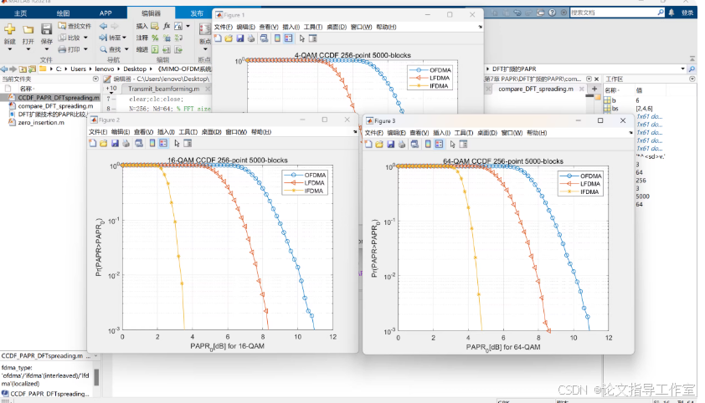Click the 查找文件 button

click(75, 26)
